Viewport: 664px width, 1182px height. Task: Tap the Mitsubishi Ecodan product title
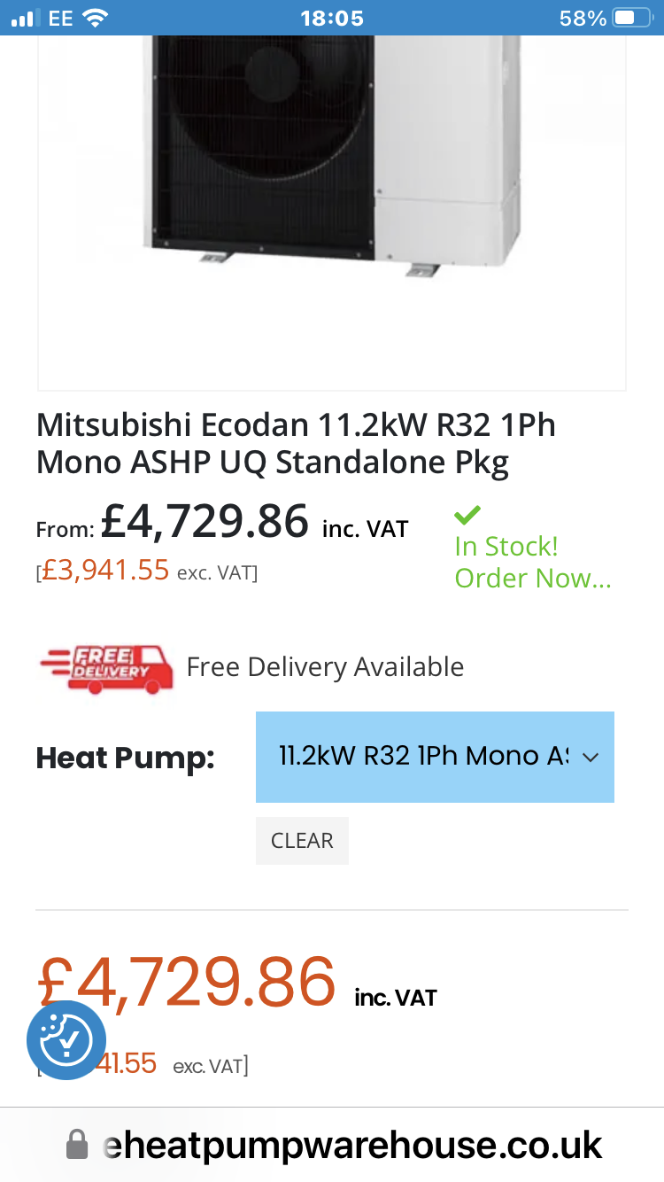[x=297, y=444]
